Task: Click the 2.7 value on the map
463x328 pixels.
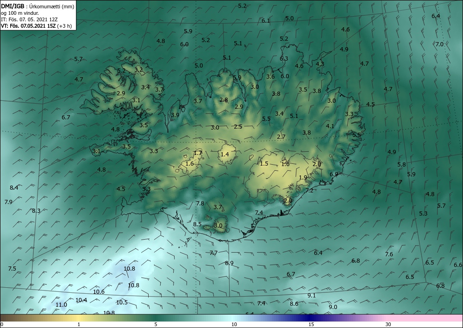Action: [281, 137]
